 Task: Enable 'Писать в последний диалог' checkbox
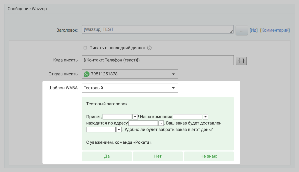click(x=85, y=48)
